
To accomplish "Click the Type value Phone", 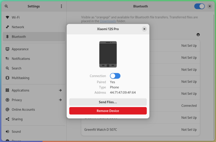I will pos(114,87).
